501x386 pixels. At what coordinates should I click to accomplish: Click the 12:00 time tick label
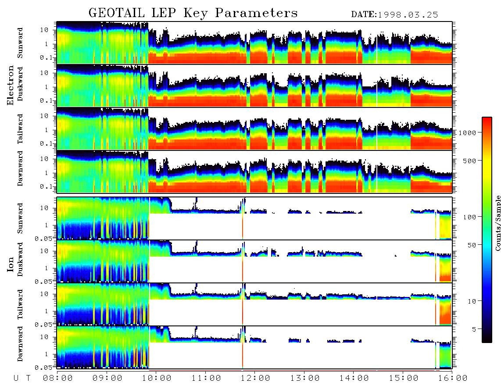tap(255, 378)
